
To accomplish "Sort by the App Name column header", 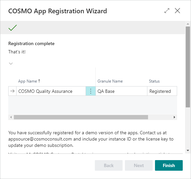I will (x=29, y=81).
